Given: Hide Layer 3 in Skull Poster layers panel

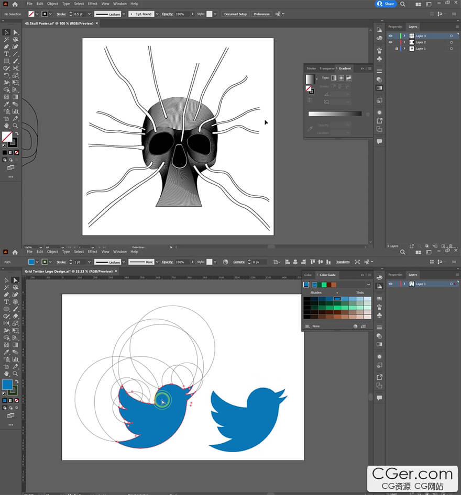Looking at the screenshot, I should (x=390, y=36).
